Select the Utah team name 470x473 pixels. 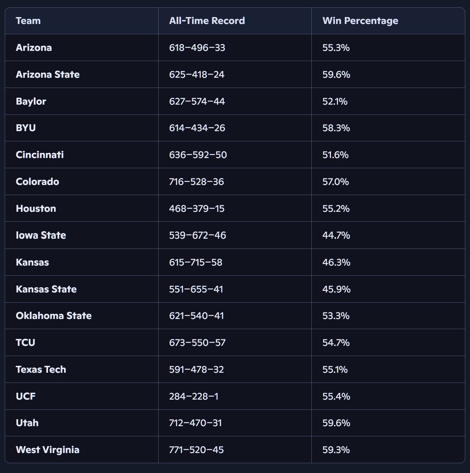point(27,423)
